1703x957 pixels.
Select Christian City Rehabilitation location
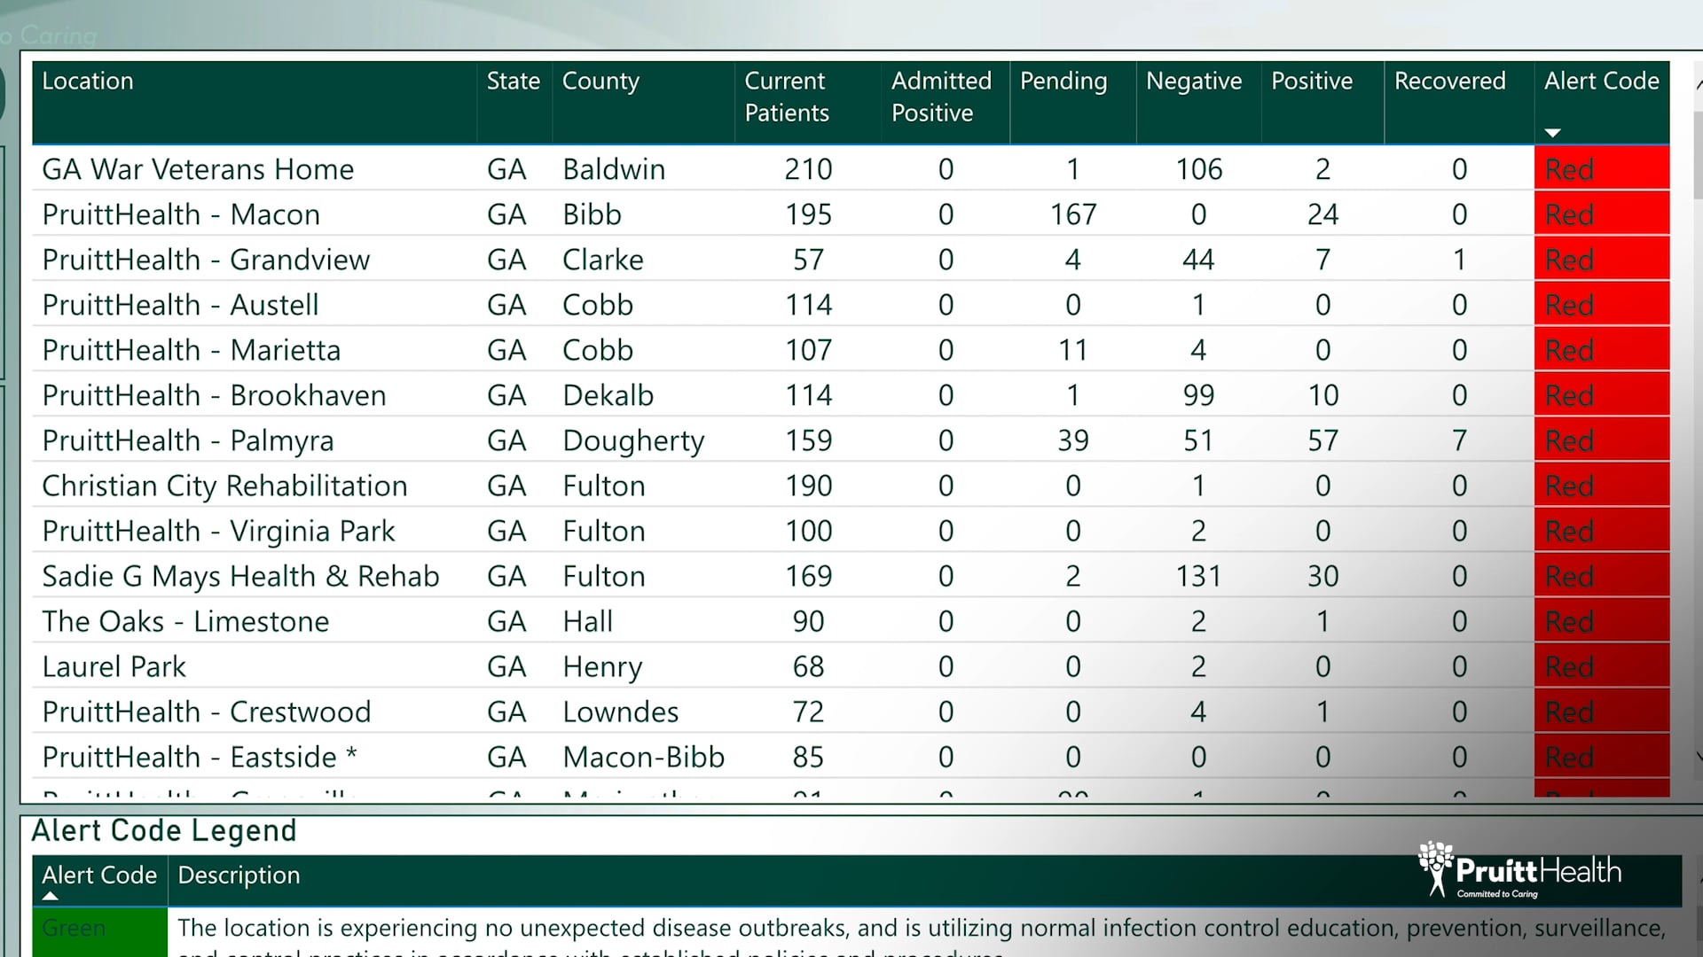[224, 486]
